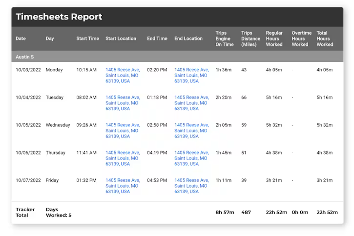
Task: Open Wednesday's end location address link
Action: pyautogui.click(x=191, y=131)
